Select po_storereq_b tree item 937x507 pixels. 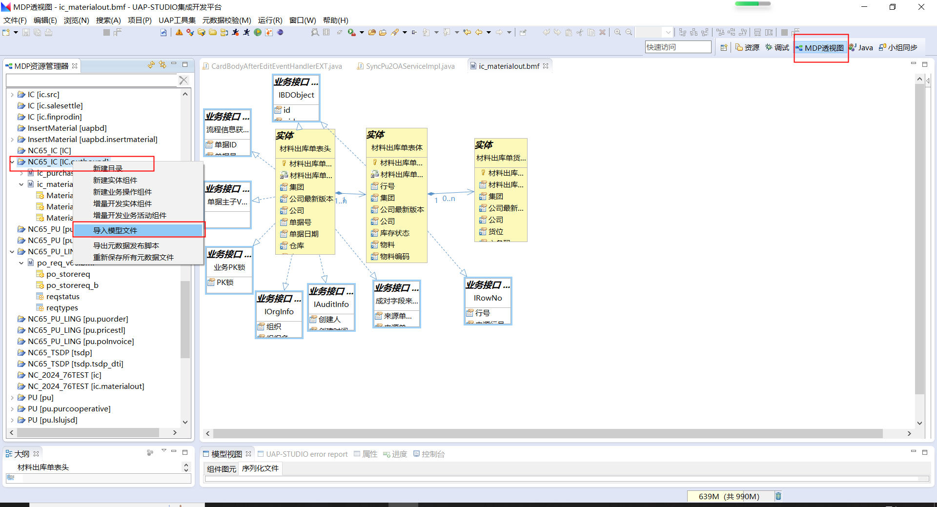[72, 285]
